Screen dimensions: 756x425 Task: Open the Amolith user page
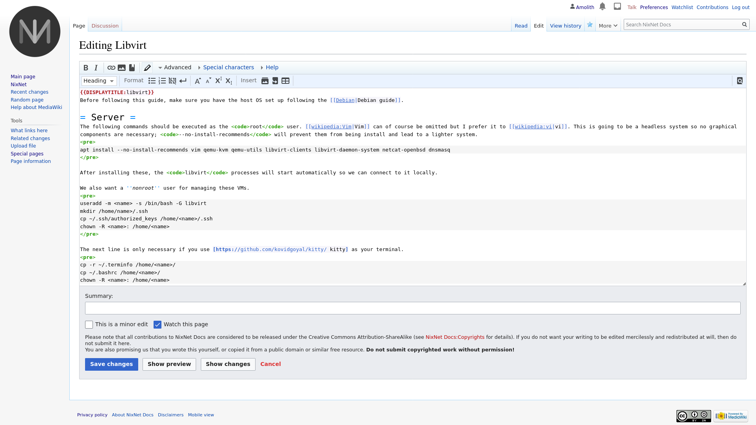(x=585, y=7)
